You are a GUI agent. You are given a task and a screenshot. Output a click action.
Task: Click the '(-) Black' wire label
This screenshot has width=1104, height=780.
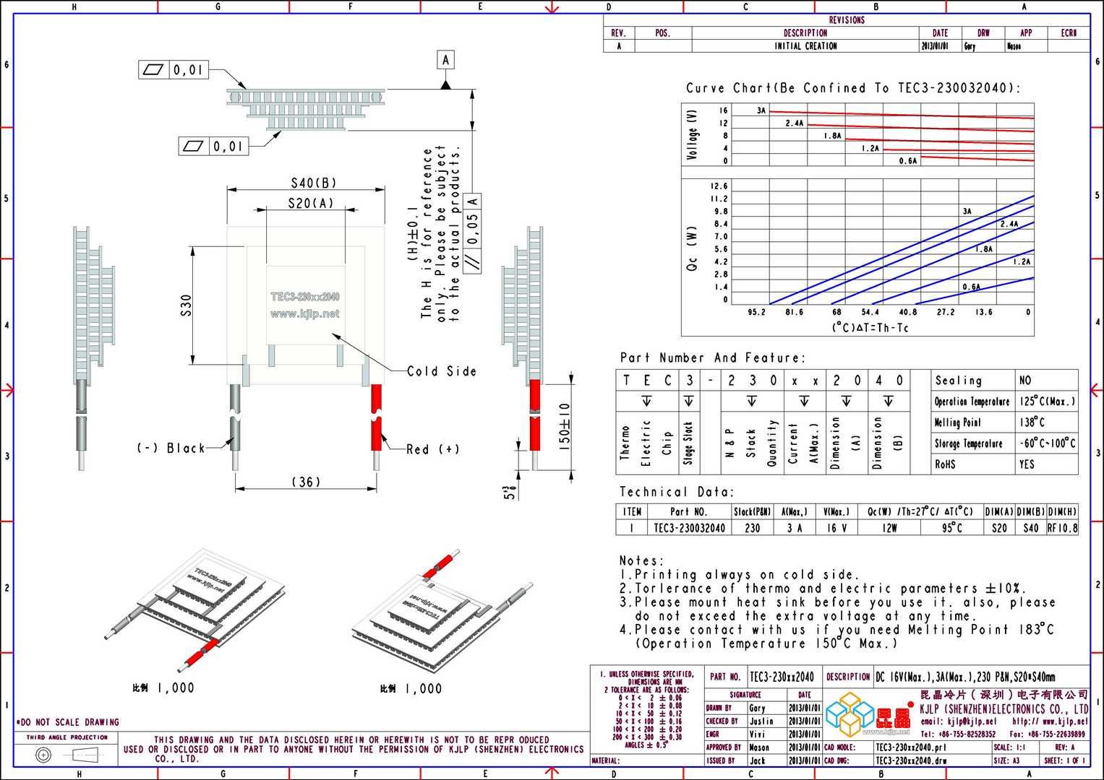(x=171, y=448)
